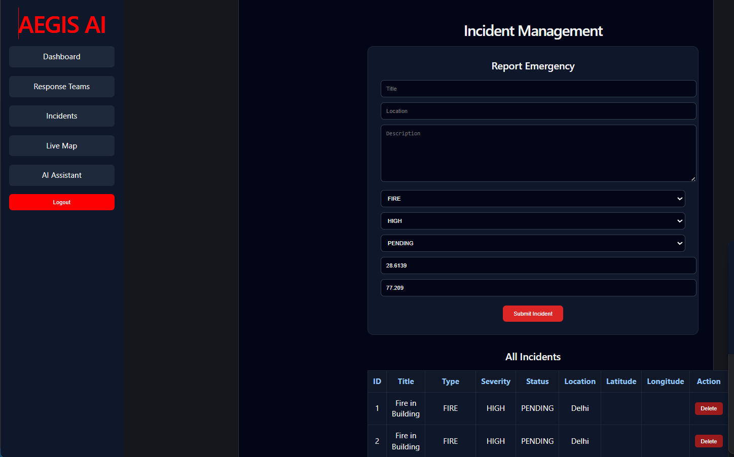Click the PENDING status cell in row 1
Viewport: 734px width, 457px height.
(537, 408)
